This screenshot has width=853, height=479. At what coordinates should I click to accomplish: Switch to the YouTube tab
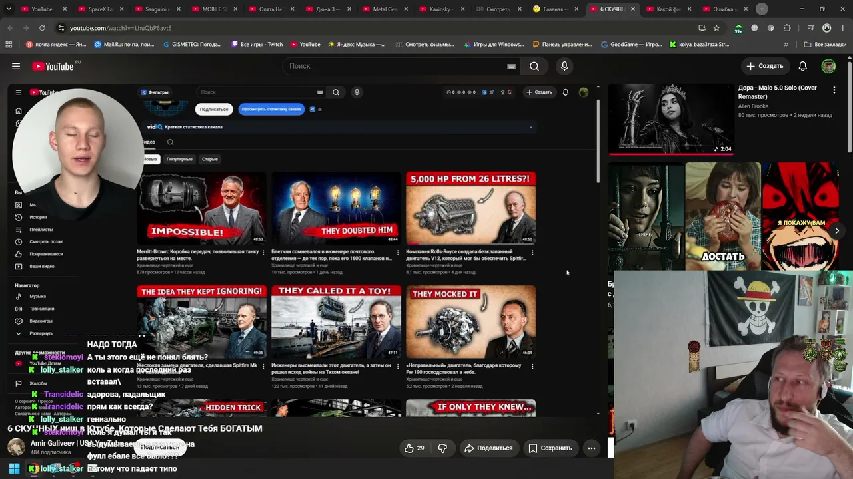42,9
